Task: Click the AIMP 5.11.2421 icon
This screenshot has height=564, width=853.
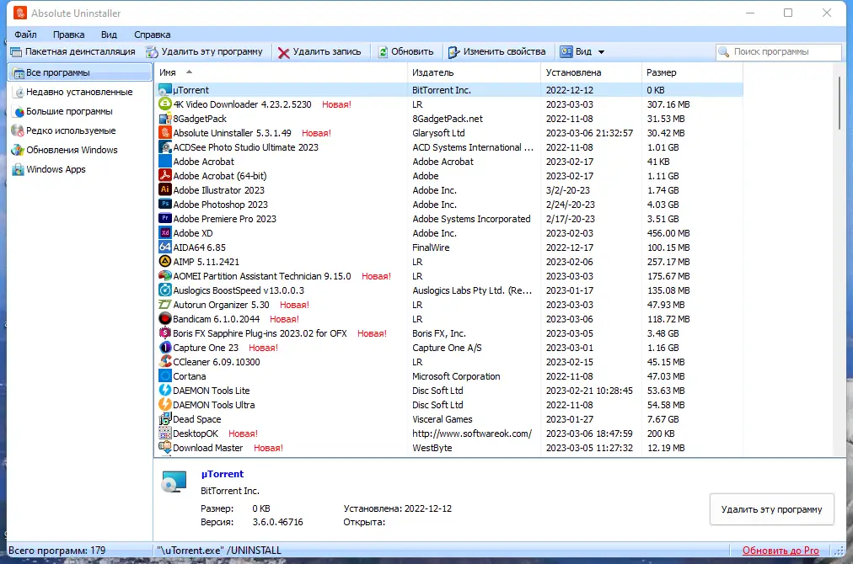Action: click(x=165, y=261)
